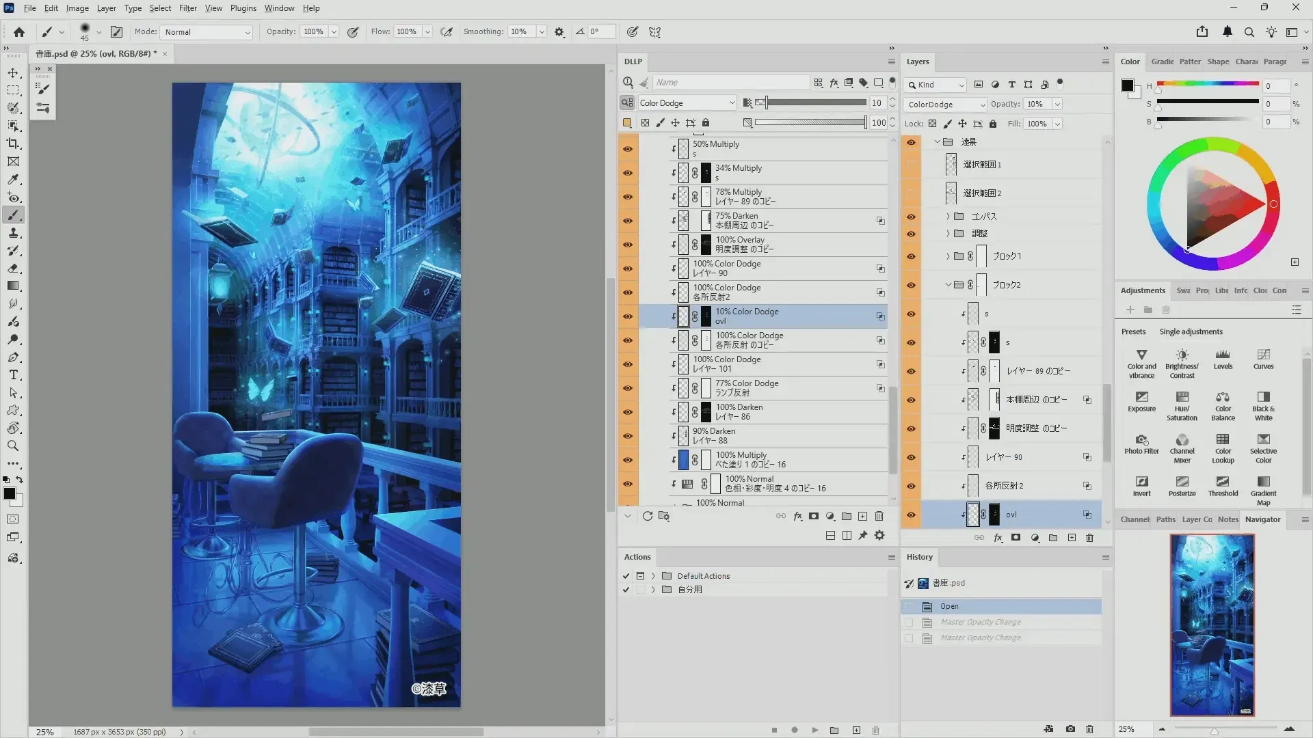Click the brush angle input field

601,32
